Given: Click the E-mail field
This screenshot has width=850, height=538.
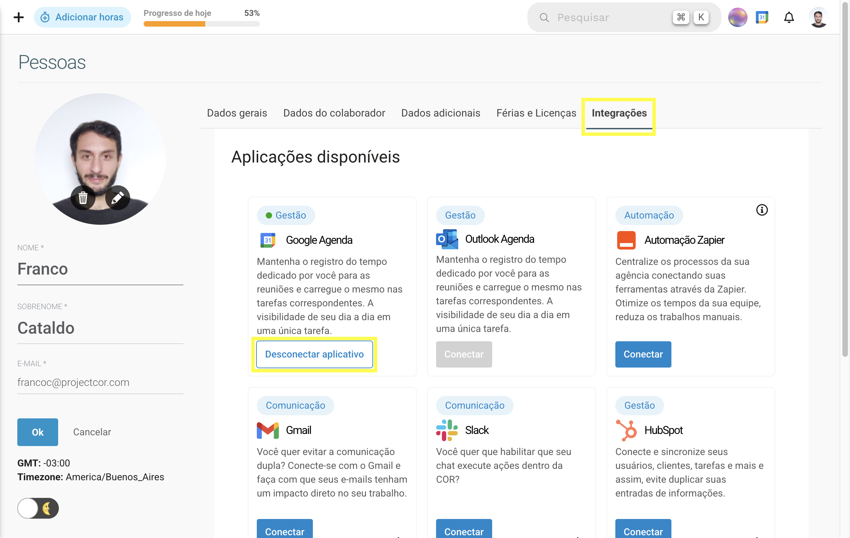Looking at the screenshot, I should (100, 382).
